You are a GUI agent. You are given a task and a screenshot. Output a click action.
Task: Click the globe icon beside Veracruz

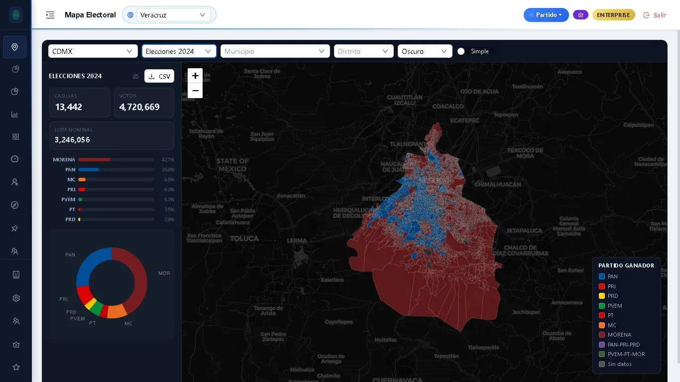pos(130,15)
